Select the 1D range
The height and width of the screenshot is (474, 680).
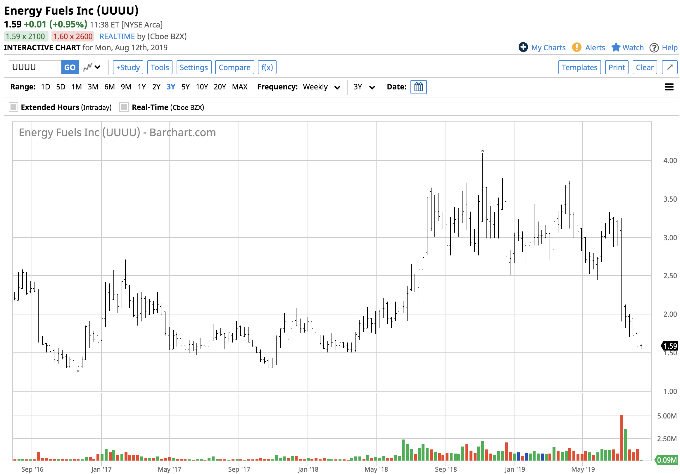pos(45,87)
